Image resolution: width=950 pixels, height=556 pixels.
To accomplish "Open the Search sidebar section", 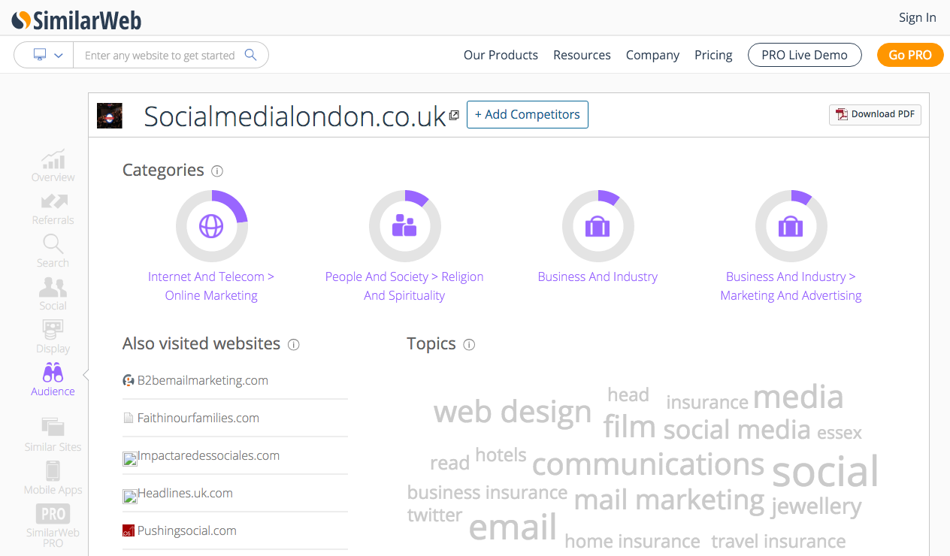I will point(53,252).
